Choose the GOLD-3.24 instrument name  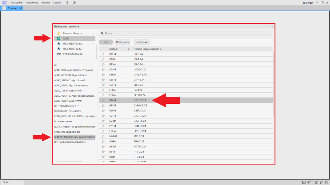pos(140,100)
